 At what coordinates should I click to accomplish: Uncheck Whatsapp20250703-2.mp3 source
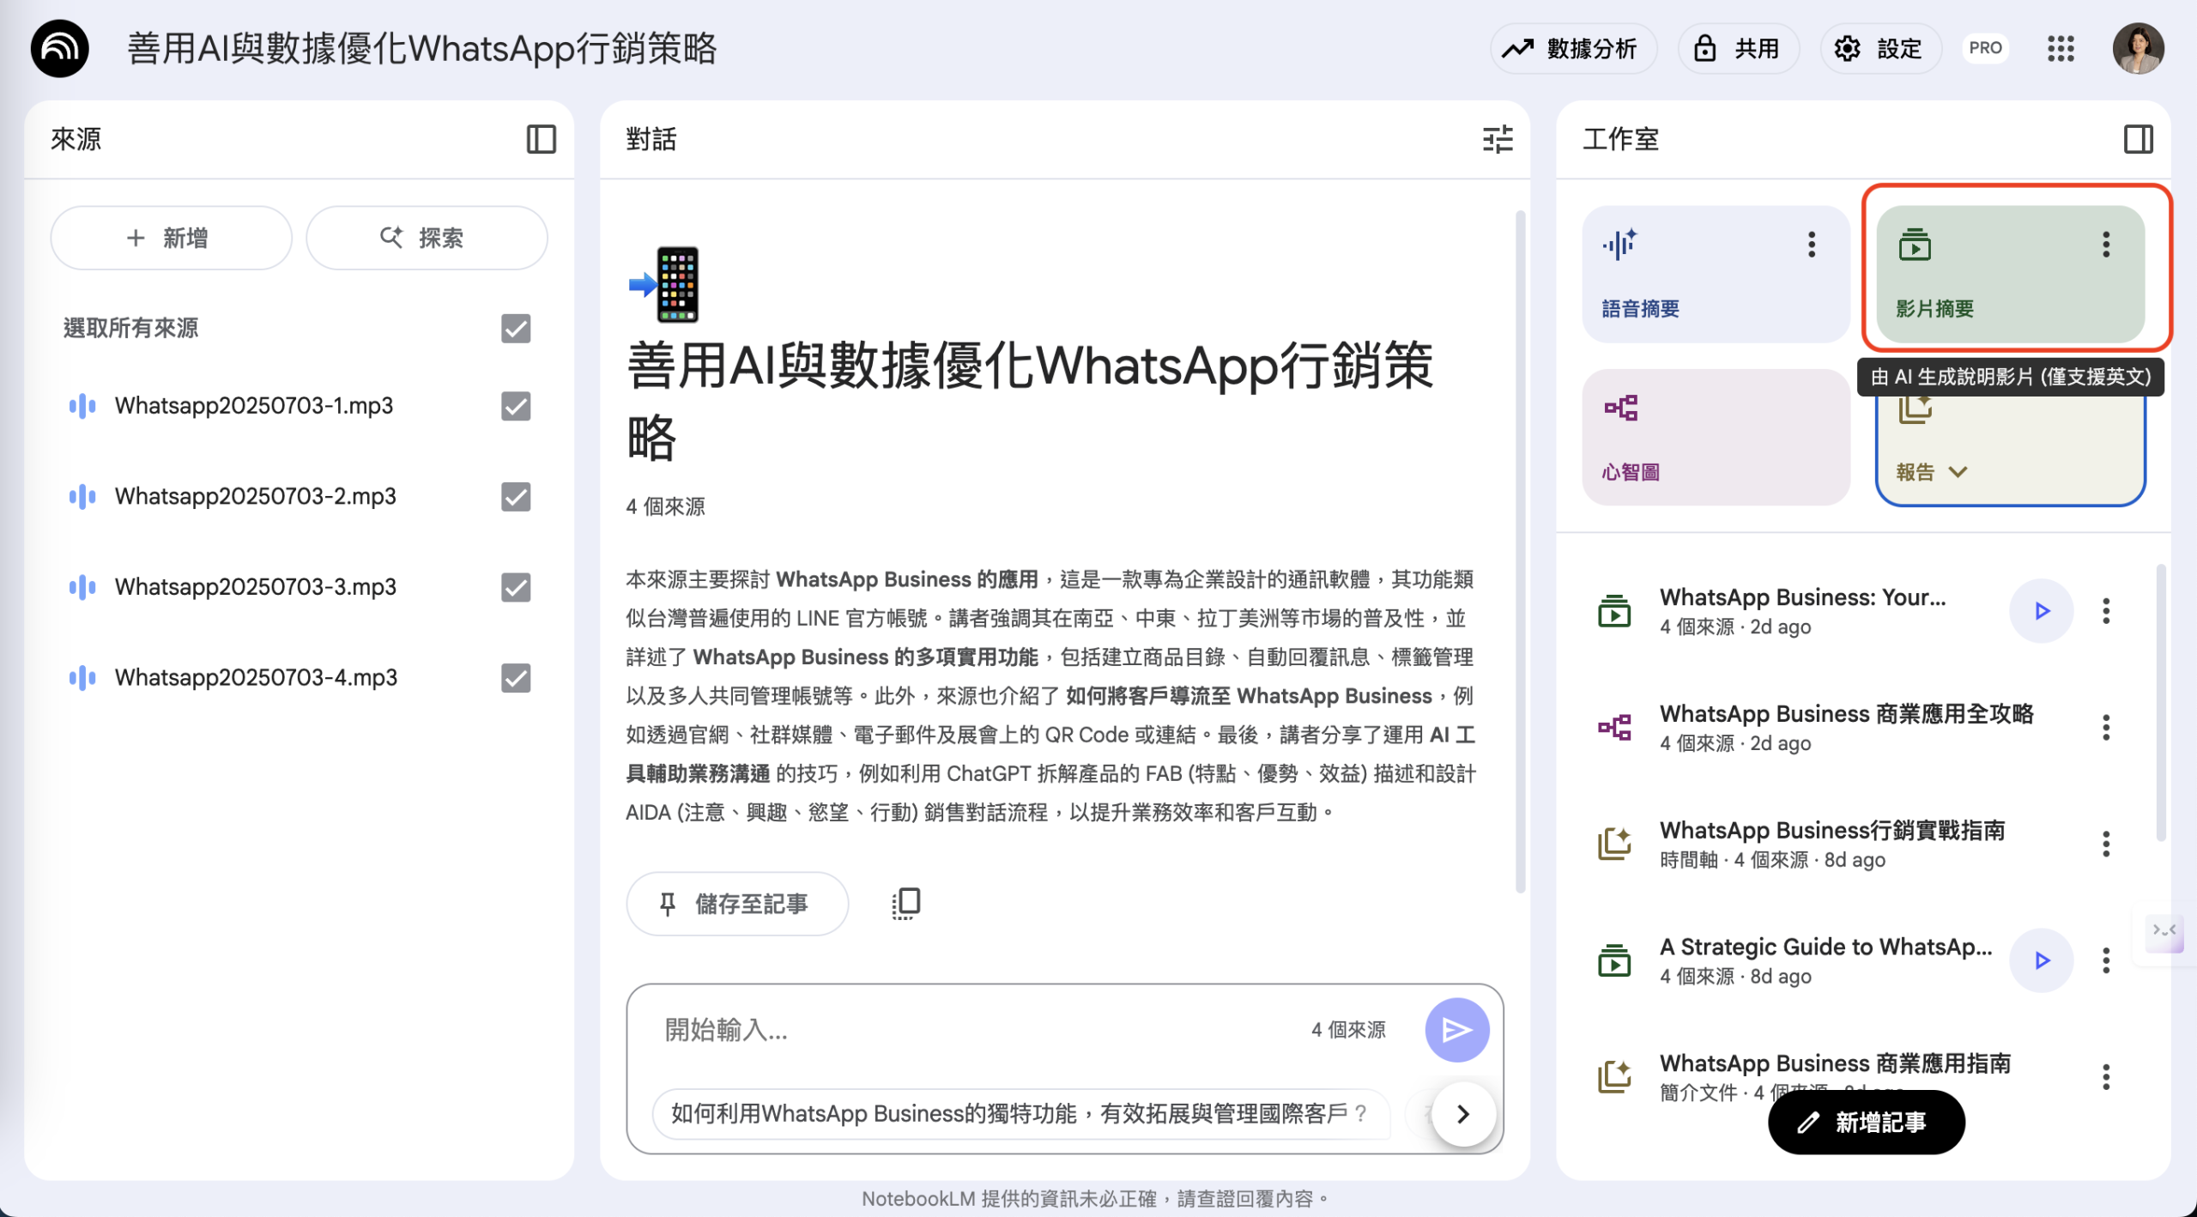coord(515,497)
